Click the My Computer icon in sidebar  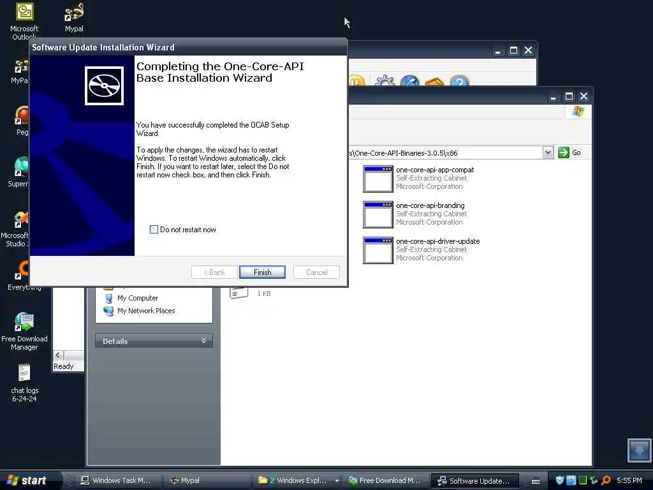click(x=108, y=299)
